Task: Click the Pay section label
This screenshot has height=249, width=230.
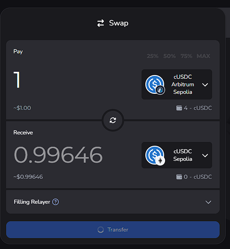Action: point(18,51)
